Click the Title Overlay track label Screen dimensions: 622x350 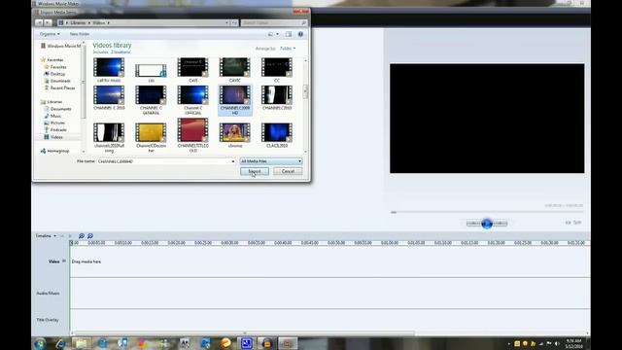tap(48, 320)
